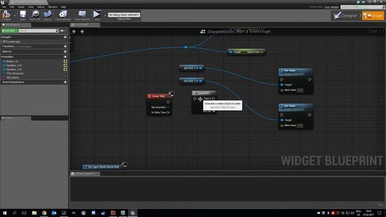The width and height of the screenshot is (386, 217).
Task: Click the Spin Box 114 getter node
Action: [192, 68]
